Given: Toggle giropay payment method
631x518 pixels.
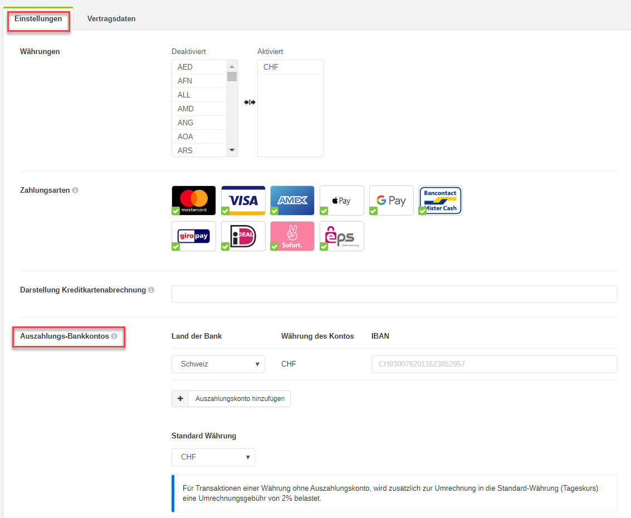Looking at the screenshot, I should click(x=194, y=236).
